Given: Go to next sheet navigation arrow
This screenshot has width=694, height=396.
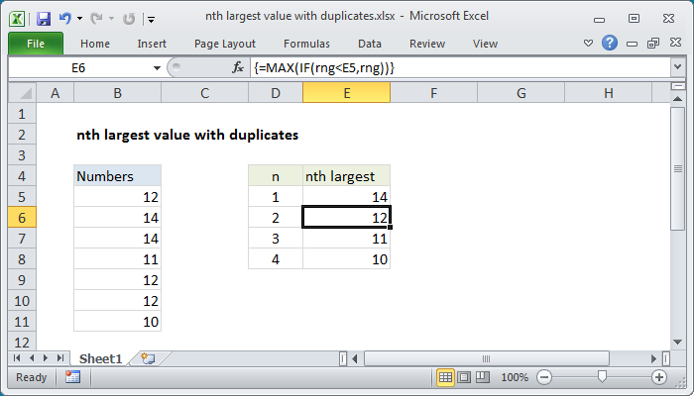Looking at the screenshot, I should click(x=46, y=358).
